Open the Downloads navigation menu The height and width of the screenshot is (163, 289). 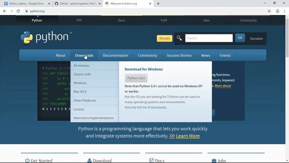(84, 55)
